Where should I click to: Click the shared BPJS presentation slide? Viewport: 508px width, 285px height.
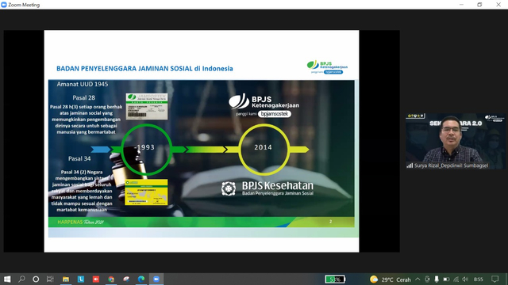coord(202,141)
